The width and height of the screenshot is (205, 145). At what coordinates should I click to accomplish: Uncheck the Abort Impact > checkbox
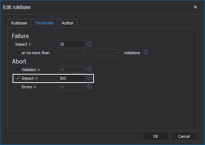pos(18,78)
